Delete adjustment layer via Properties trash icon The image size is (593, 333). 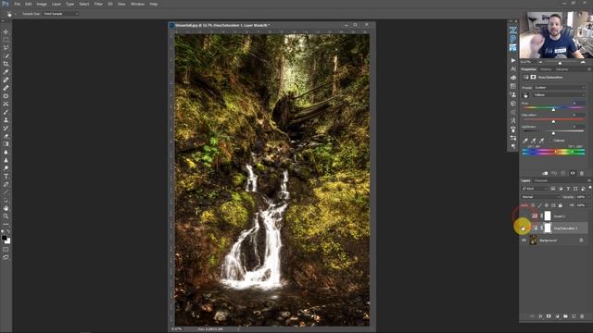click(x=582, y=173)
